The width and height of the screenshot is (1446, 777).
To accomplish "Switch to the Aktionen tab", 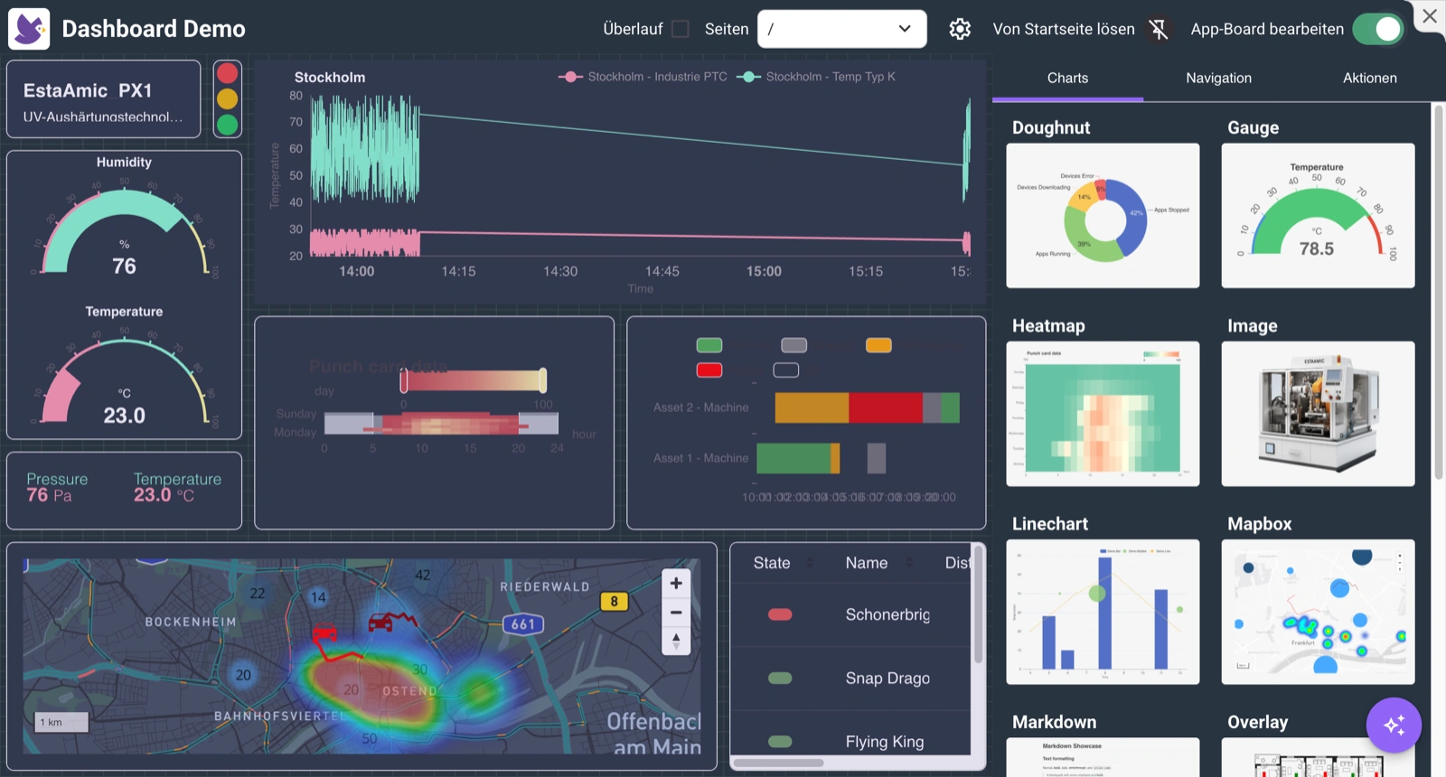I will (1369, 78).
